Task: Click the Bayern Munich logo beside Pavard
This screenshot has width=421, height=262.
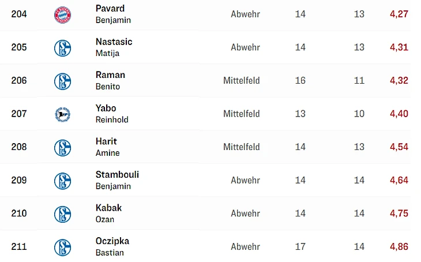Action: (x=62, y=14)
